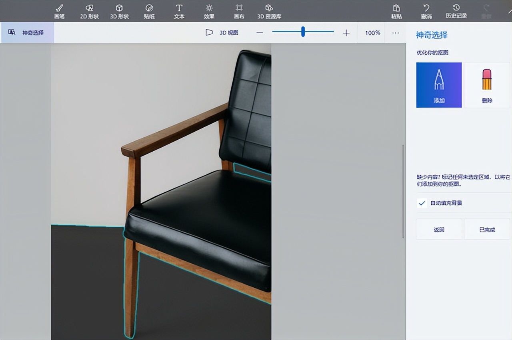Click the zoom slider handle
Screen dimensions: 512x340
tap(303, 32)
